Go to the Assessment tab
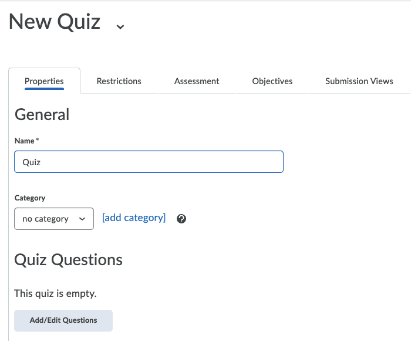411x341 pixels. [x=197, y=81]
